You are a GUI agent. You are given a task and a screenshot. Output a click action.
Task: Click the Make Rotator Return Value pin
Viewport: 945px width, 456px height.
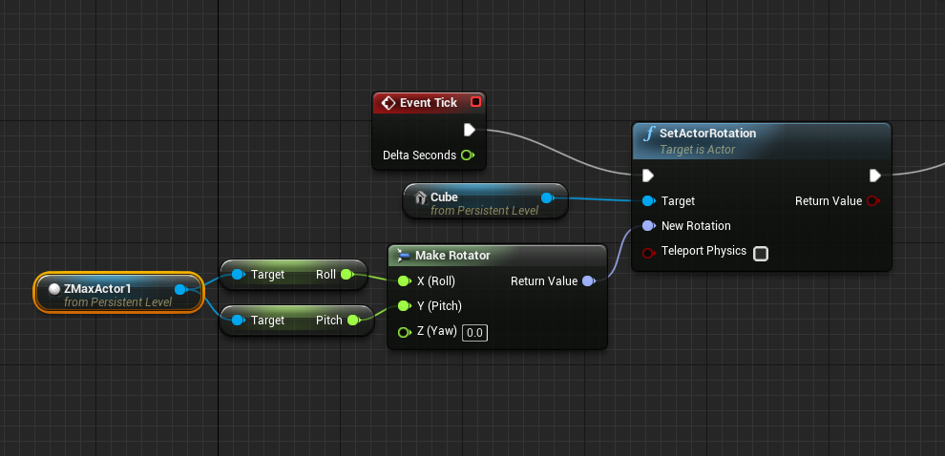[x=588, y=281]
